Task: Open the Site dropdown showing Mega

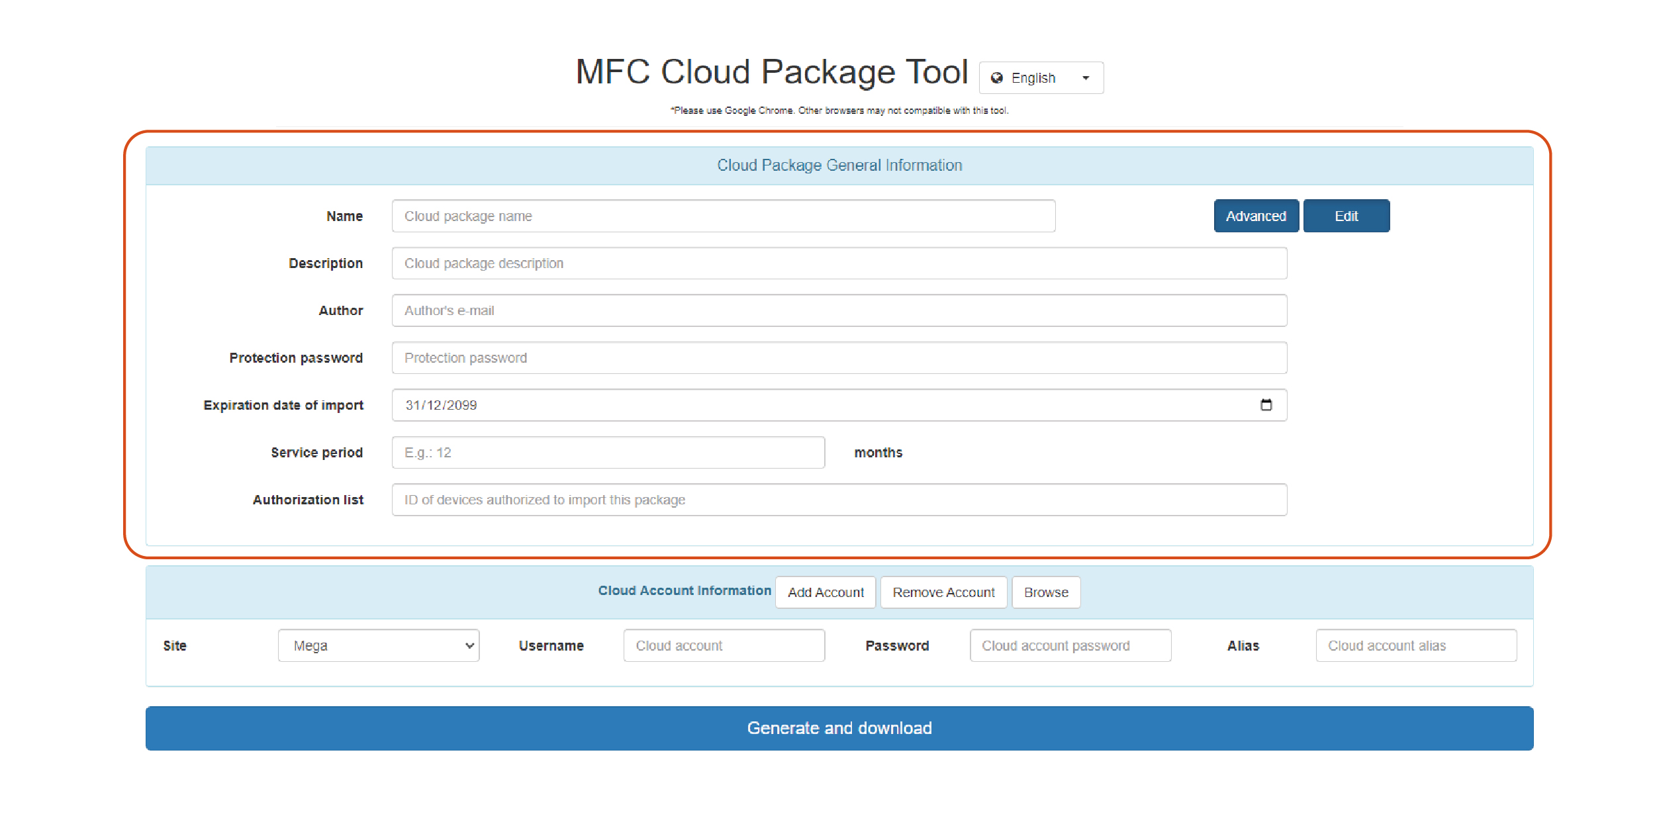Action: point(379,645)
